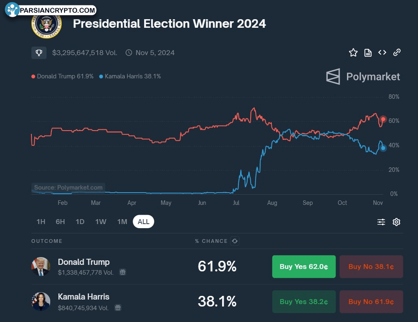Image resolution: width=418 pixels, height=322 pixels.
Task: Open chart filter sliders icon
Action: (x=381, y=222)
